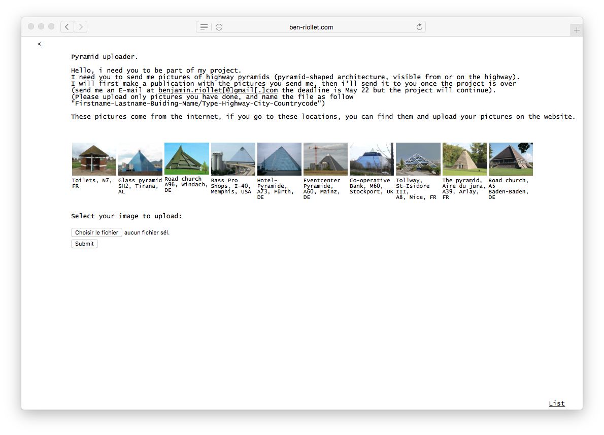The image size is (604, 435).
Task: Click the page's back '<' arrow
Action: tap(39, 44)
